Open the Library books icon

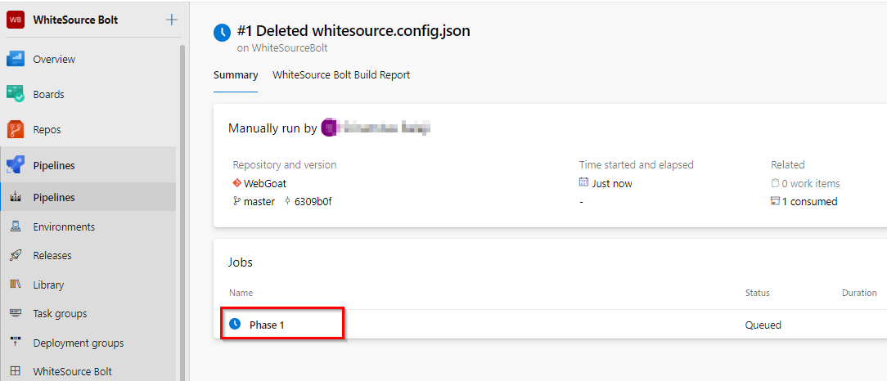(x=16, y=285)
